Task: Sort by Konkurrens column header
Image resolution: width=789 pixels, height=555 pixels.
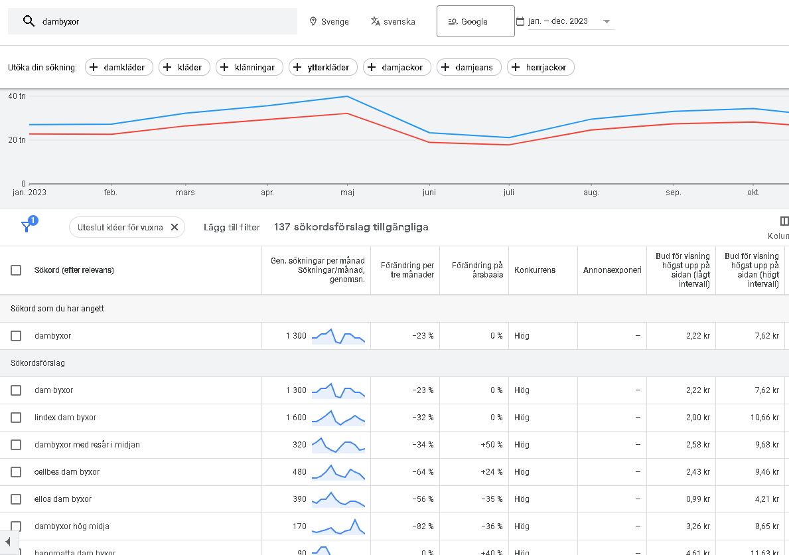Action: 534,270
